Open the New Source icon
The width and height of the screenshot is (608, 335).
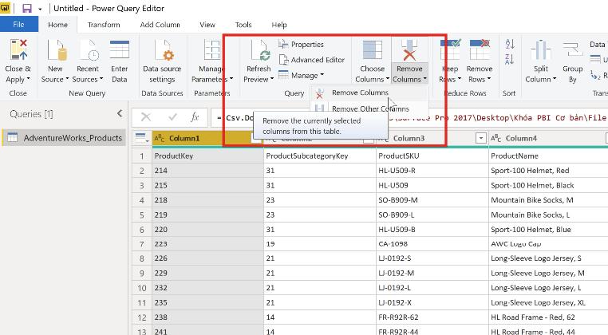(57, 50)
